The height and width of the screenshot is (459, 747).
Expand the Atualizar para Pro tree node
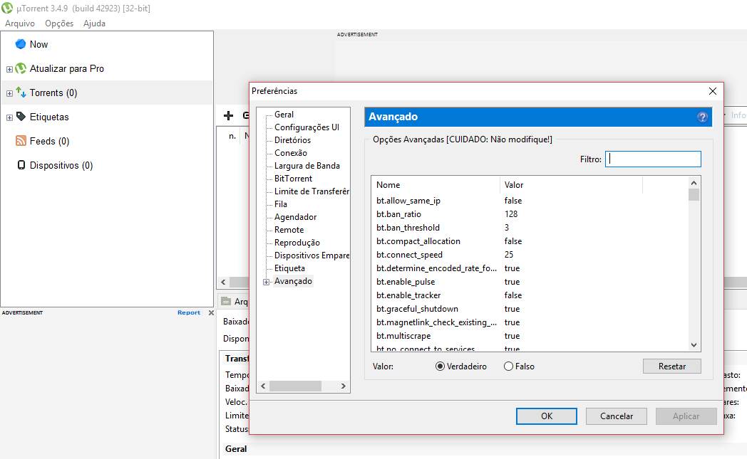(9, 69)
